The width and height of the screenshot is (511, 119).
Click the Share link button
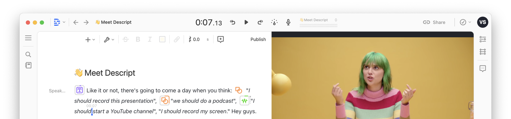click(x=434, y=22)
